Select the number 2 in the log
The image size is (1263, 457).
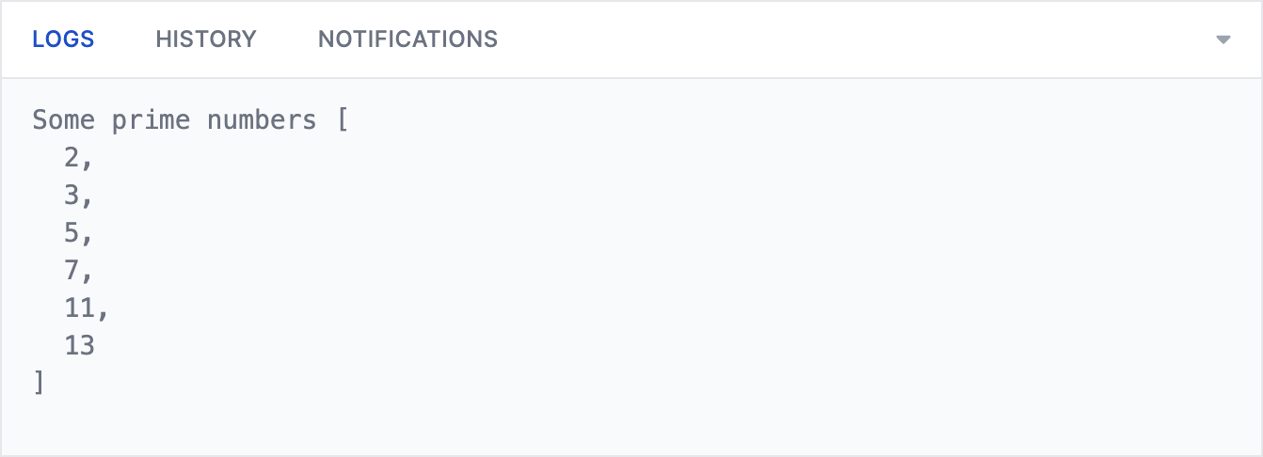pos(72,158)
